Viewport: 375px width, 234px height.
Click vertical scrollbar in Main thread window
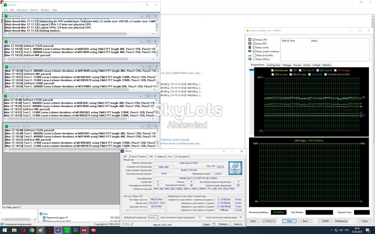point(157,26)
